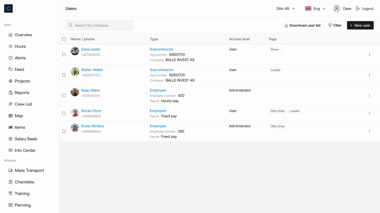The width and height of the screenshot is (380, 213).
Task: Click Stefan Walsh name link
Action: [x=92, y=70]
